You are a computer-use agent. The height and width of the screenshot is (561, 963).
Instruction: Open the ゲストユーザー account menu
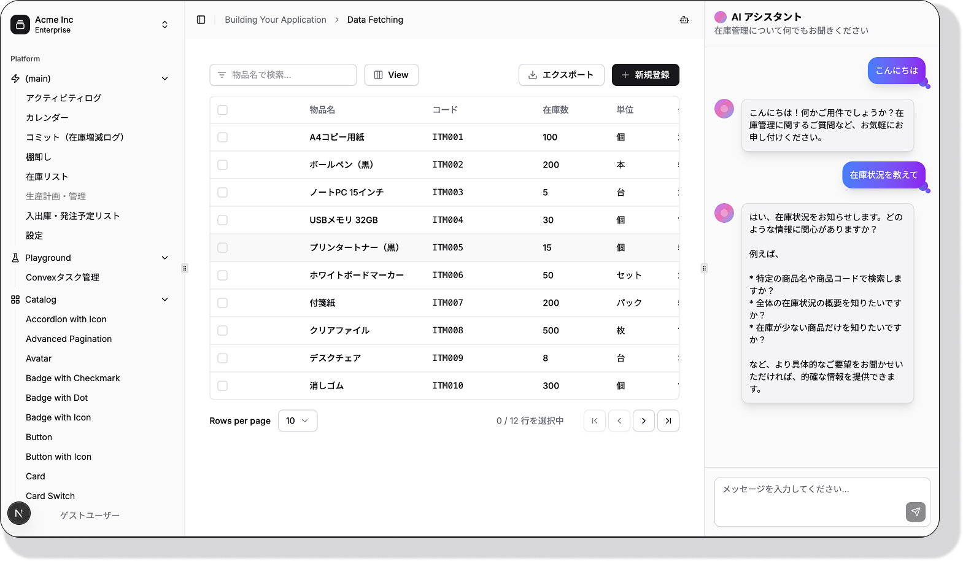pyautogui.click(x=90, y=516)
